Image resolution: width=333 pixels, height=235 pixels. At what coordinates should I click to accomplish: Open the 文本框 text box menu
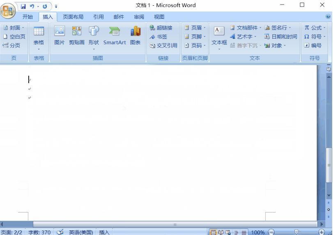pyautogui.click(x=219, y=38)
